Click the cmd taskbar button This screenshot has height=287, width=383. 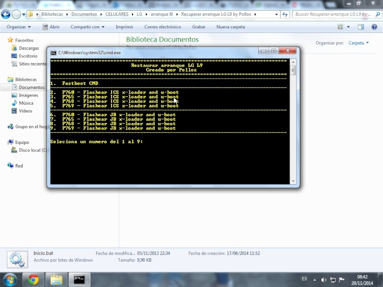tap(79, 280)
